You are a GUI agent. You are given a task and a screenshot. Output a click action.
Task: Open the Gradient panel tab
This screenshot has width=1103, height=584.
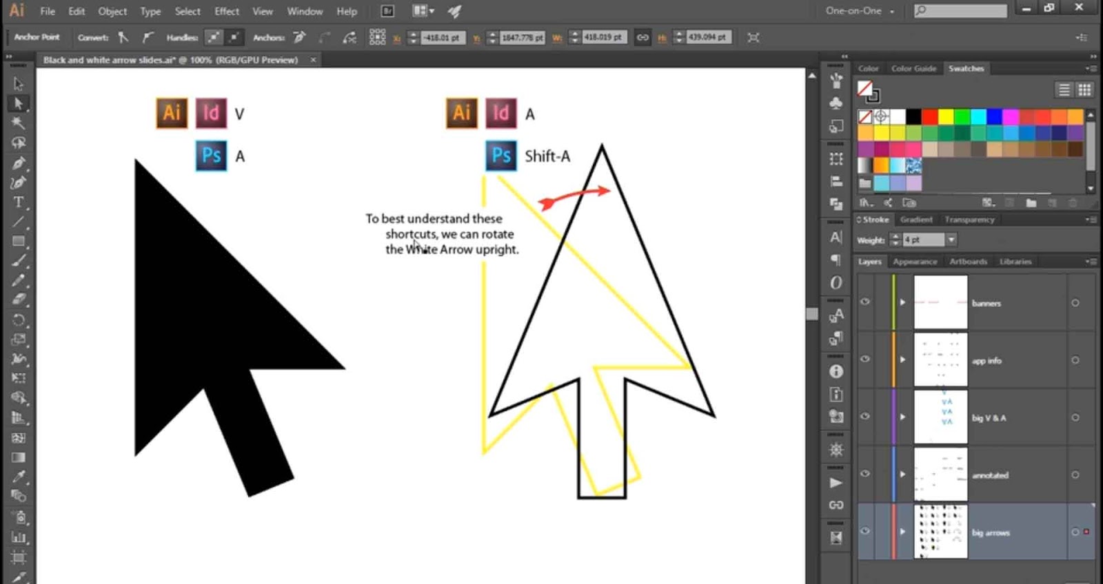(916, 220)
